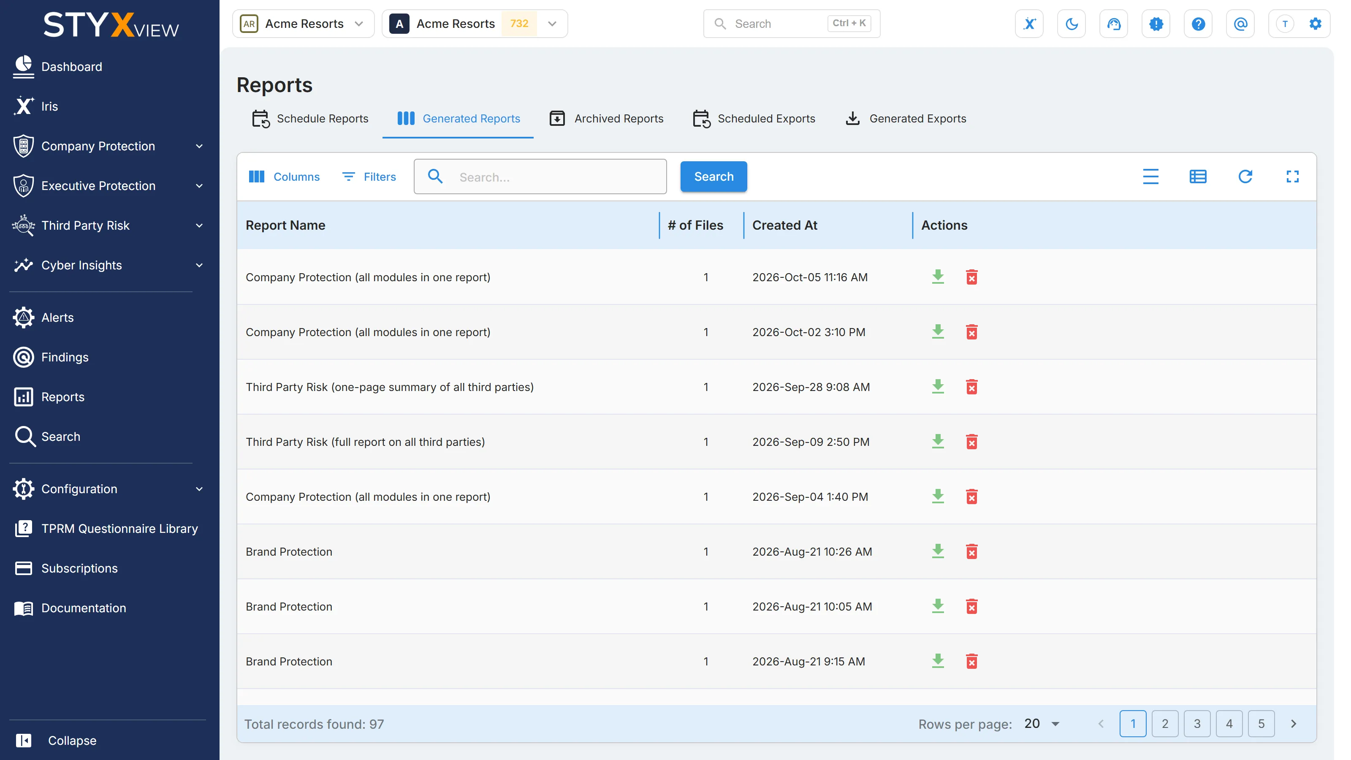Image resolution: width=1351 pixels, height=760 pixels.
Task: Delete the Third Party Risk full report
Action: click(x=971, y=442)
